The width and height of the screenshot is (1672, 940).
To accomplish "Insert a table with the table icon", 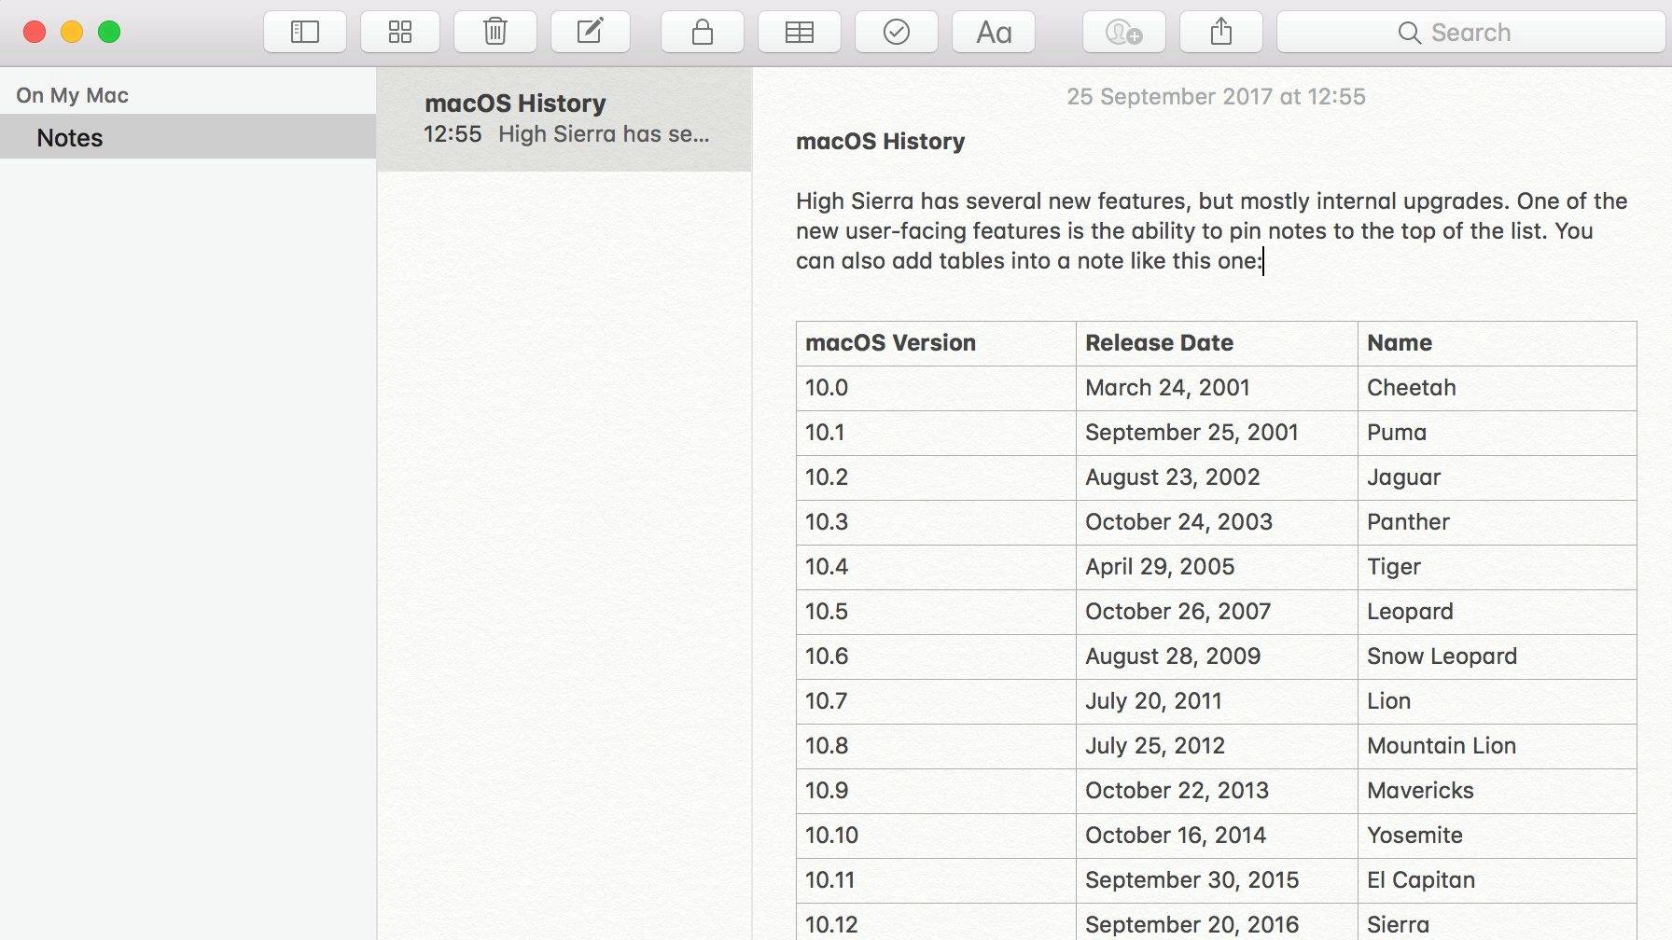I will pyautogui.click(x=800, y=32).
